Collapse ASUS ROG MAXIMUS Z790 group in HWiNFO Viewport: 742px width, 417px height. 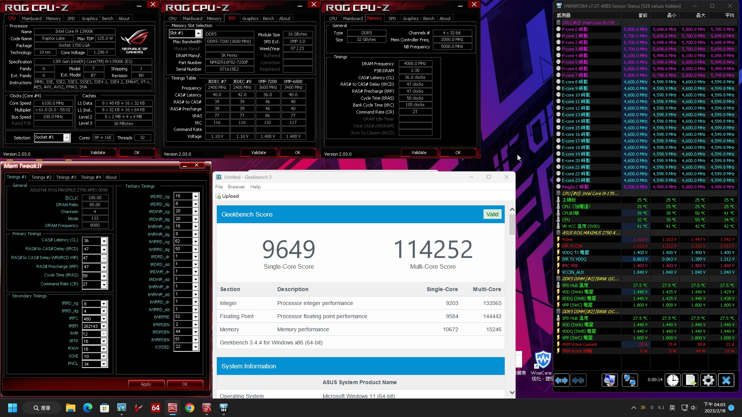558,233
